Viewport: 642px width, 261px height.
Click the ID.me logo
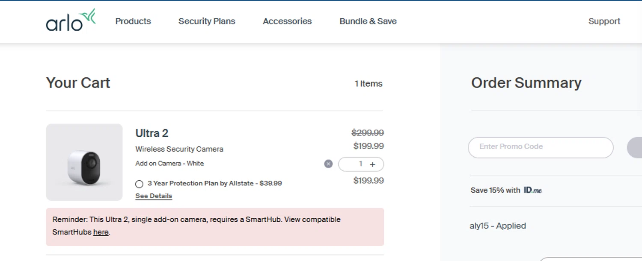click(x=532, y=190)
